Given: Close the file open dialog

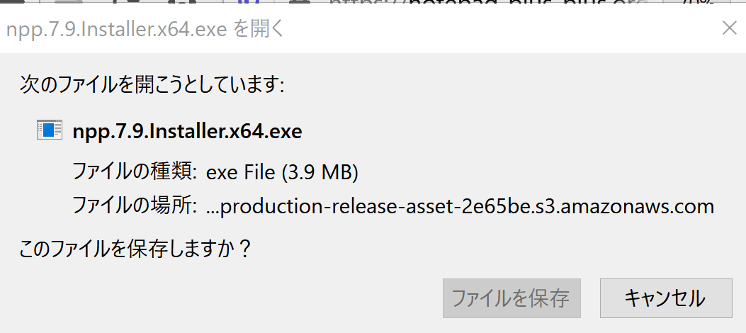Looking at the screenshot, I should pyautogui.click(x=729, y=28).
